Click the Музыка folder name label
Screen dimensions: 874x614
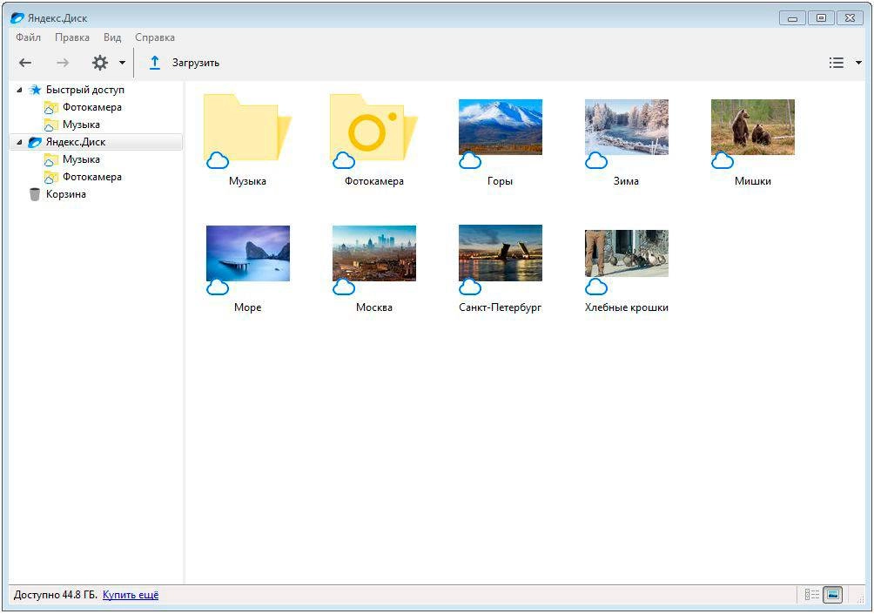[247, 181]
